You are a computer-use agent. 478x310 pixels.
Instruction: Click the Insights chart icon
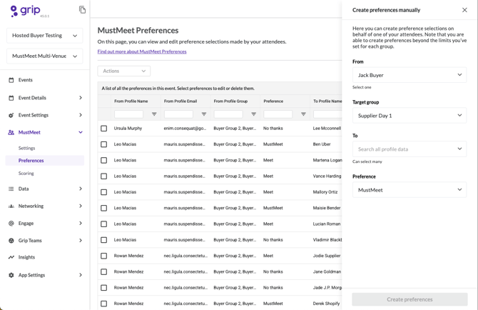tap(11, 257)
